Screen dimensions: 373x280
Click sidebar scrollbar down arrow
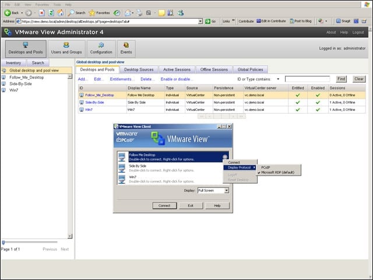70,236
